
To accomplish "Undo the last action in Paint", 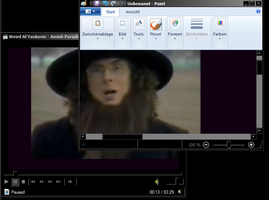I will click(x=105, y=3).
